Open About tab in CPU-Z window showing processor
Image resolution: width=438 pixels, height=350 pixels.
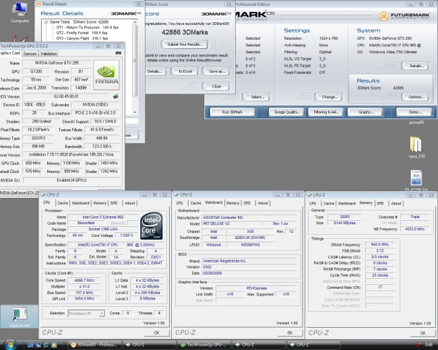(130, 203)
